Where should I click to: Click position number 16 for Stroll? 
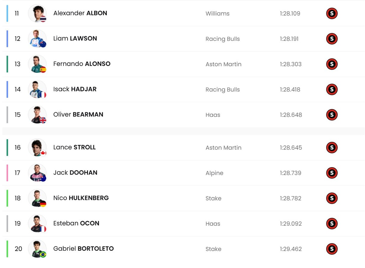18,148
